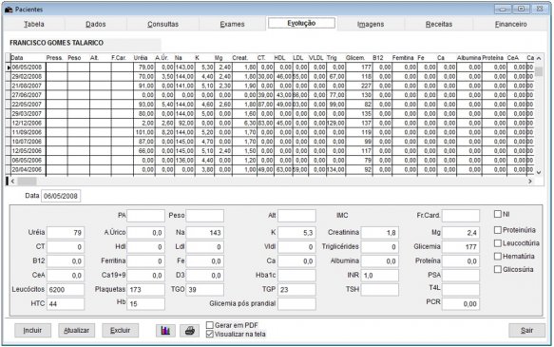Click the Mg field showing 2,4
The image size is (554, 347).
point(461,233)
